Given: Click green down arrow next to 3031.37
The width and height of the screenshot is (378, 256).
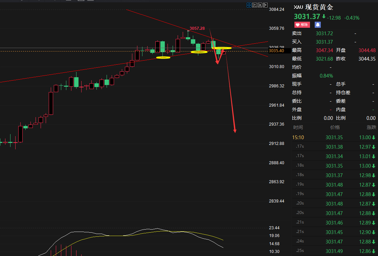Looking at the screenshot, I should [x=324, y=17].
